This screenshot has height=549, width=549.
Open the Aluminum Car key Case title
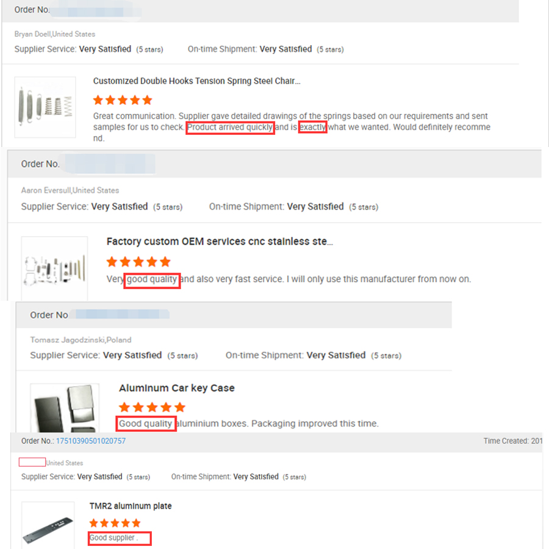pyautogui.click(x=177, y=388)
